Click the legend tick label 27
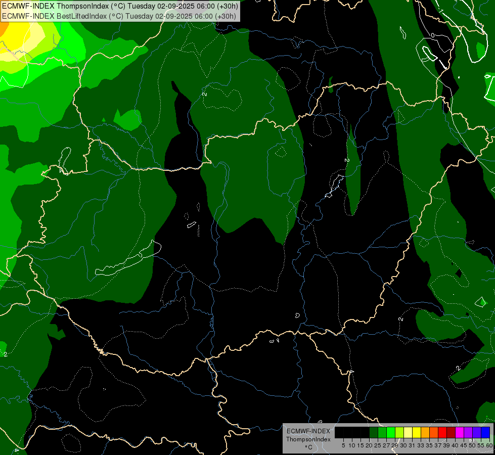The image size is (495, 455). click(x=386, y=445)
